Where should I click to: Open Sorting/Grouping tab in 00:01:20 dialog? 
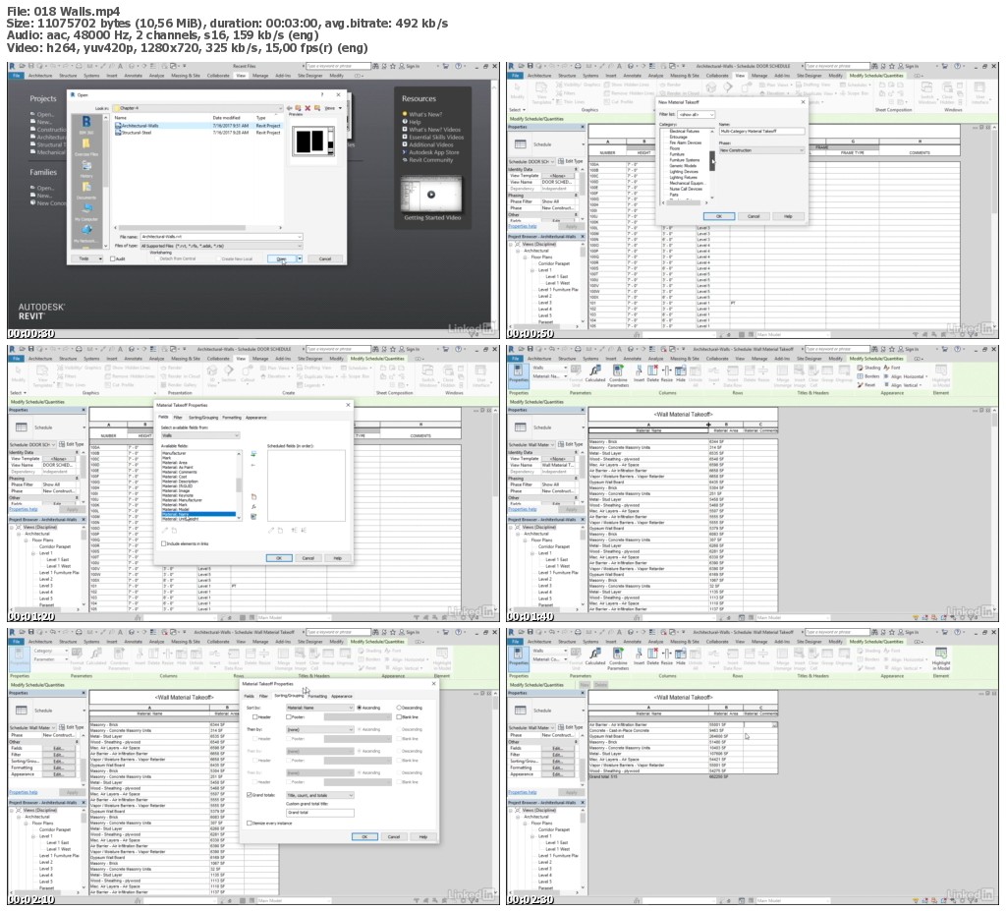(202, 418)
